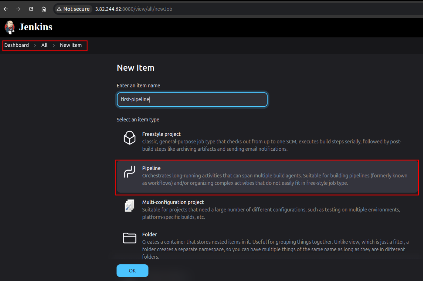
Task: Click the Folder icon
Action: [129, 238]
